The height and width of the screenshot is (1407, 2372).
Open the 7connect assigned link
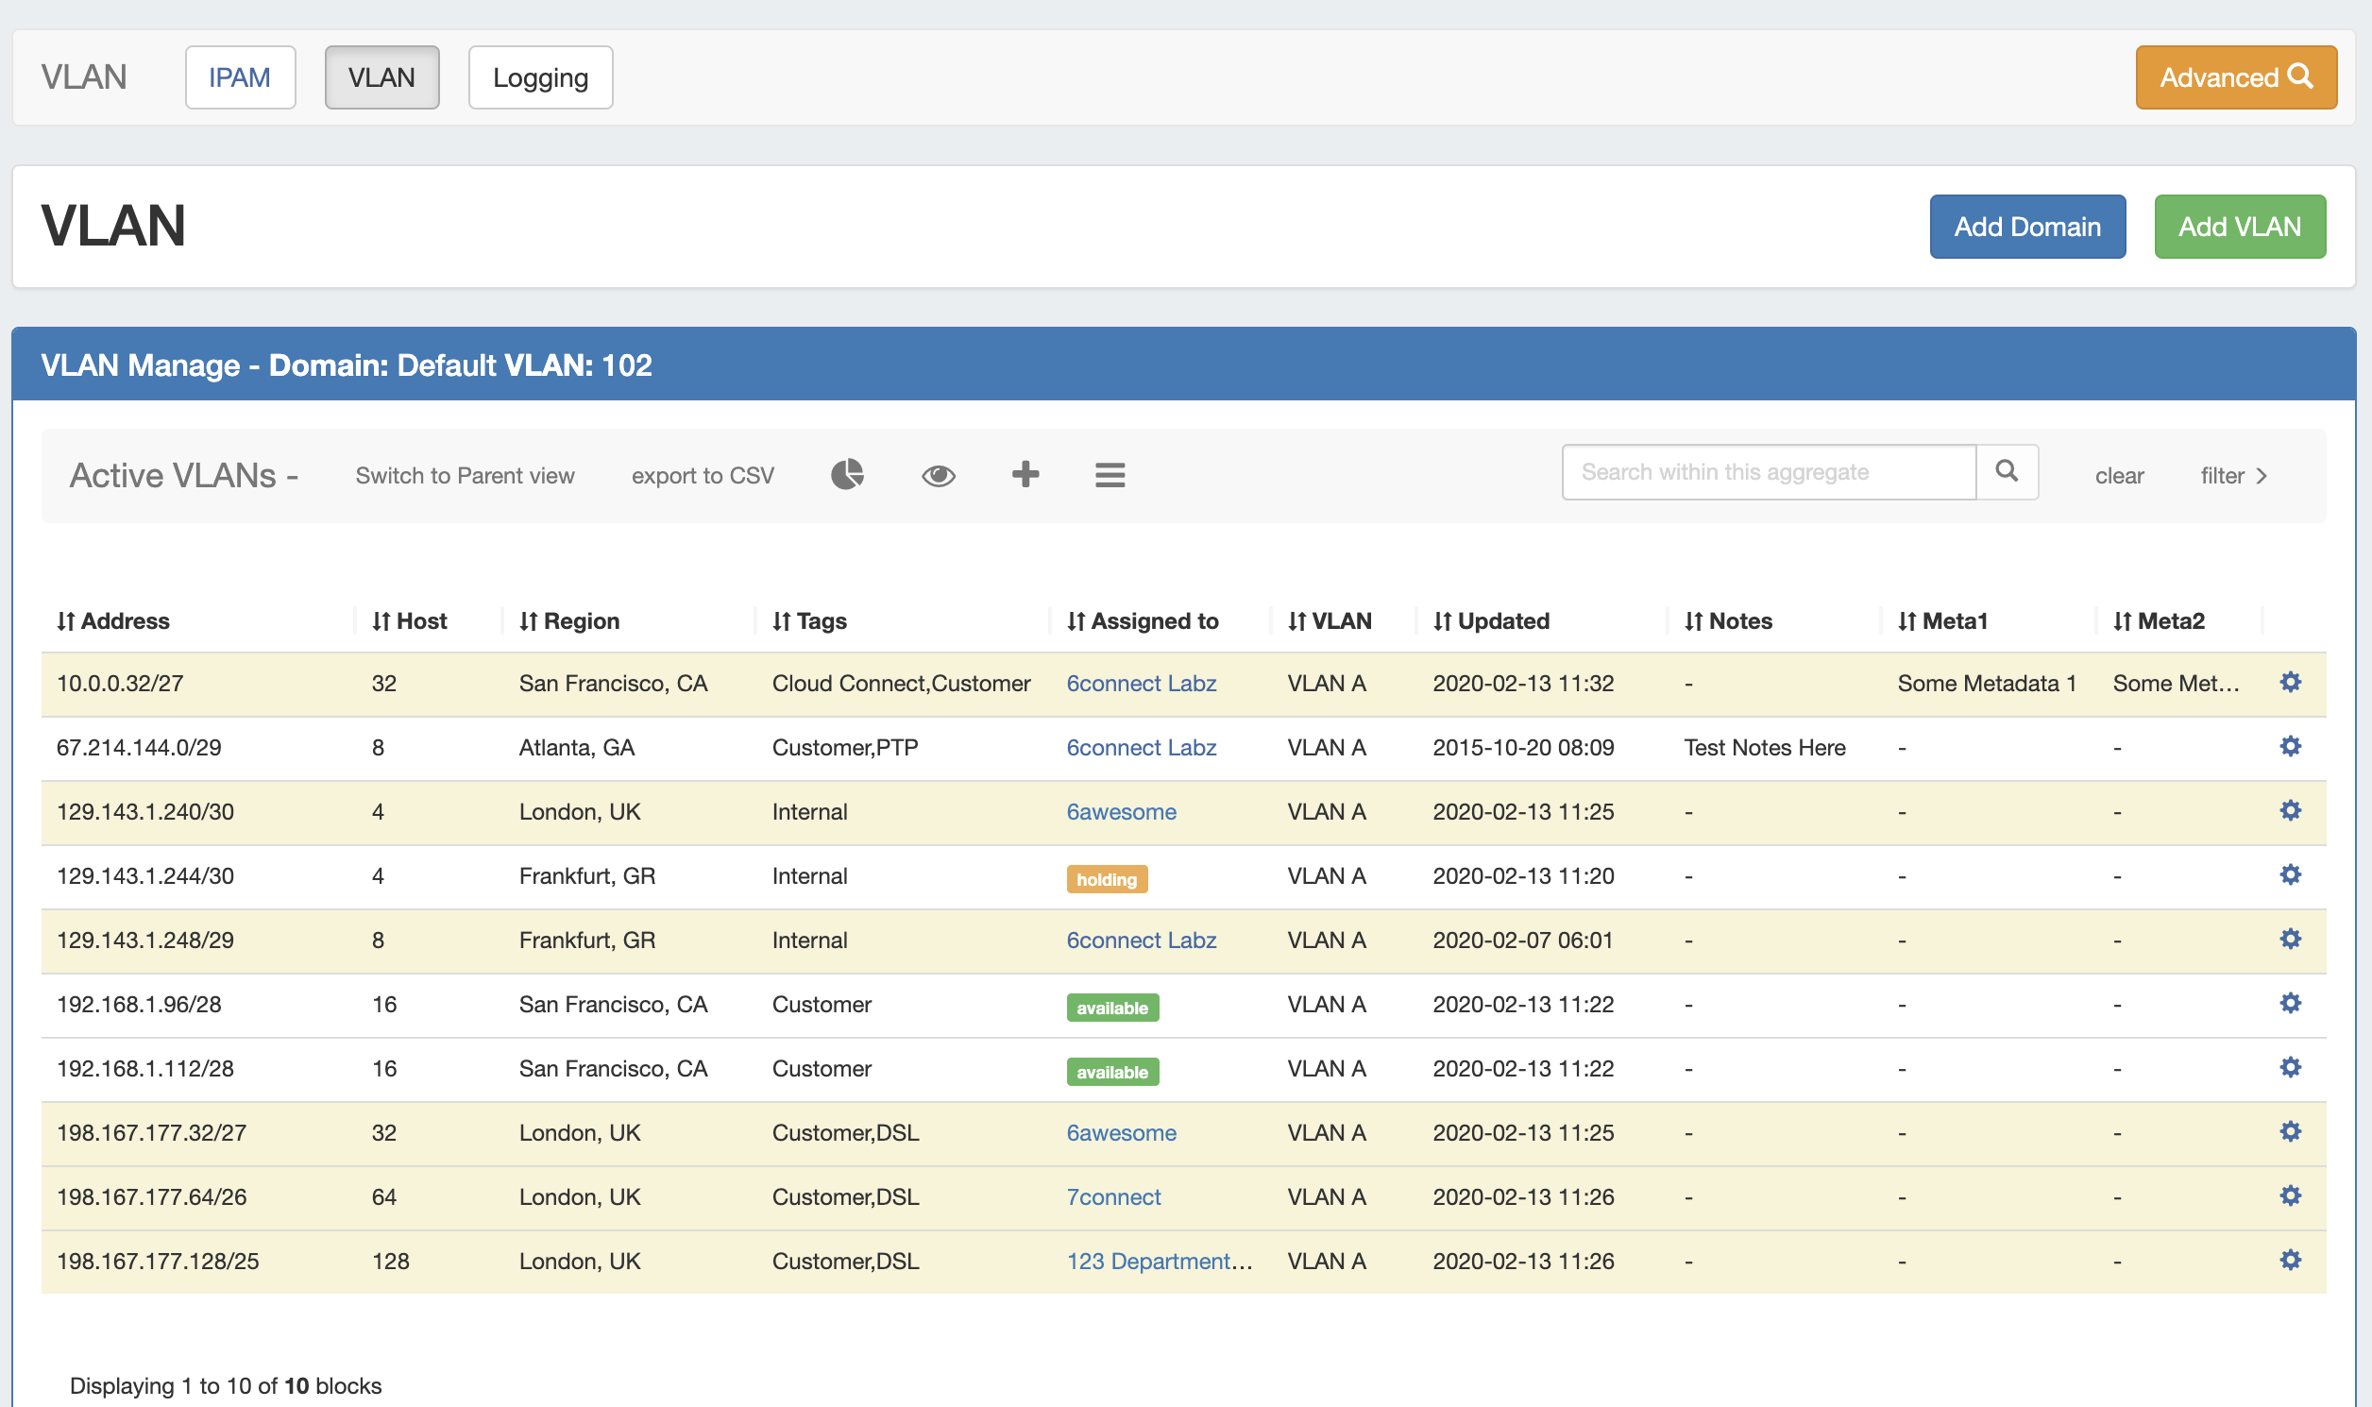[x=1113, y=1196]
